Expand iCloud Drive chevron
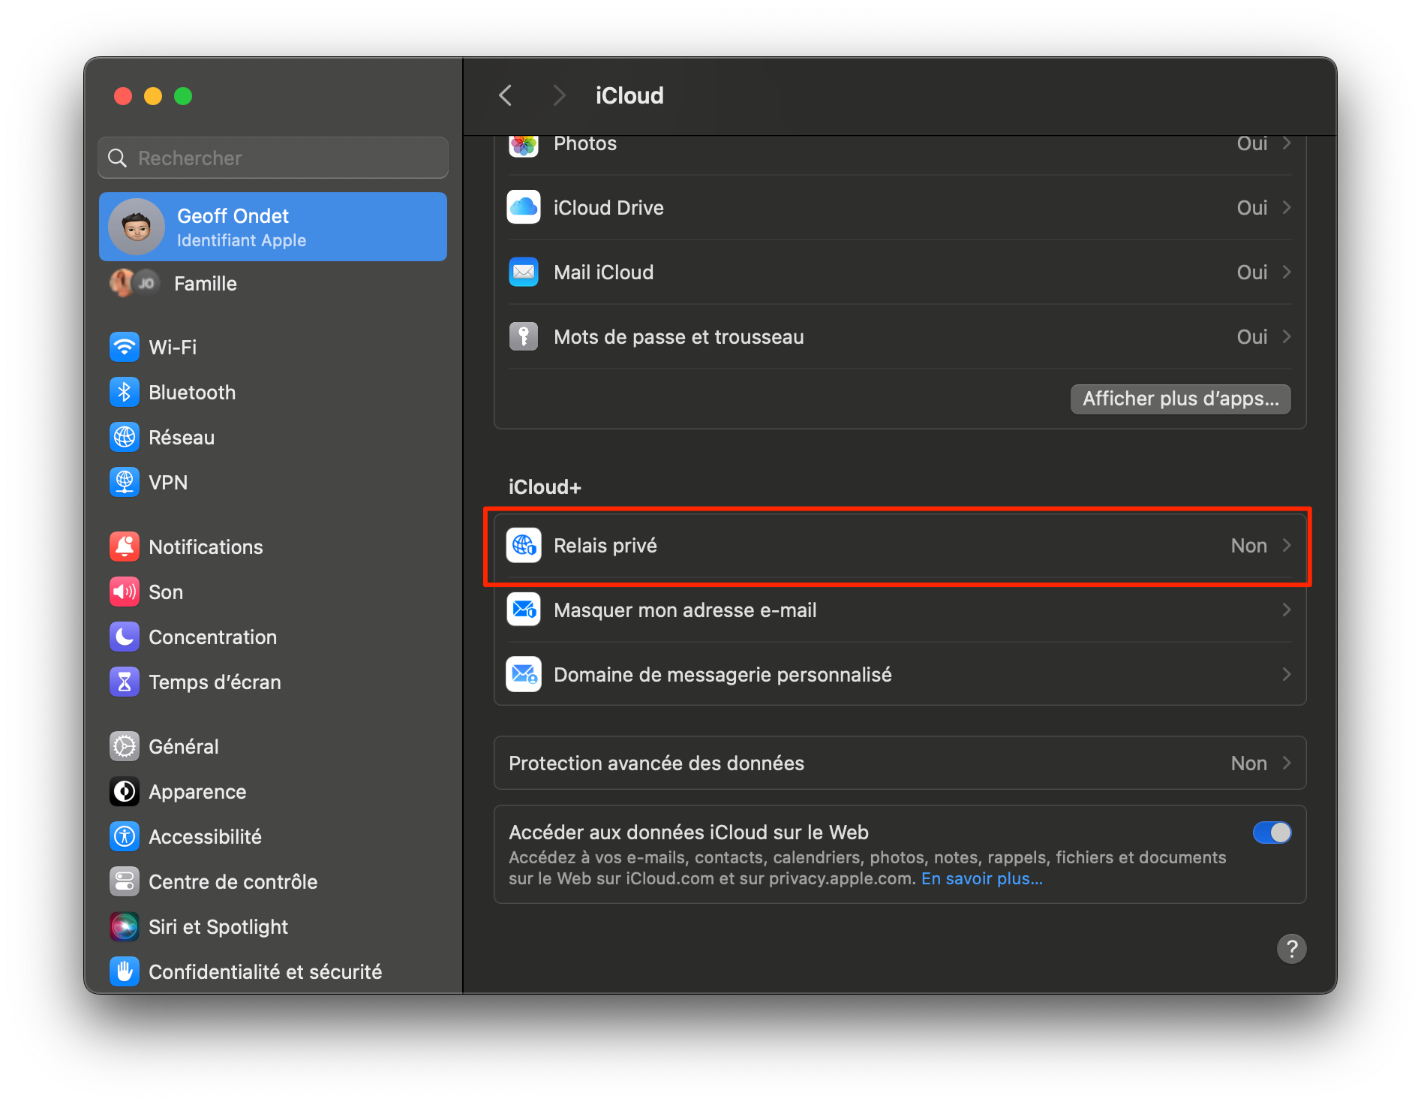The width and height of the screenshot is (1421, 1105). tap(1287, 207)
